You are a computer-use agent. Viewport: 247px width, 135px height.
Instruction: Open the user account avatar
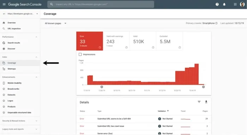(242, 4)
